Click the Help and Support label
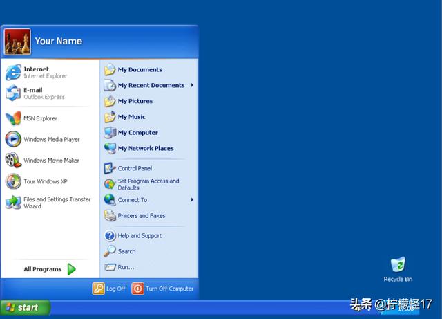 (140, 236)
